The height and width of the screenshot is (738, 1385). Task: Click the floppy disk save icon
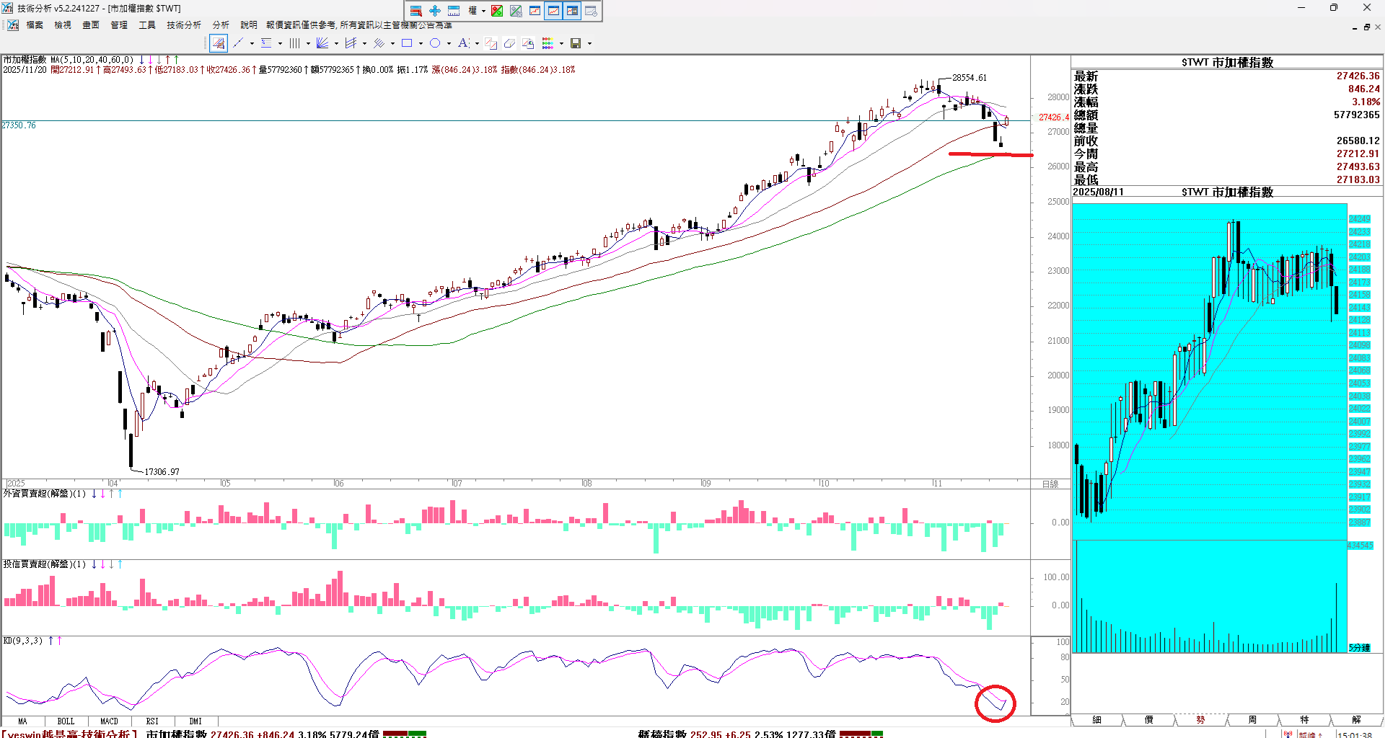click(576, 43)
